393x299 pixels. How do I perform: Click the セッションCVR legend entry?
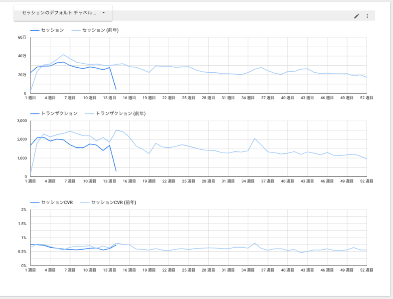pos(52,202)
